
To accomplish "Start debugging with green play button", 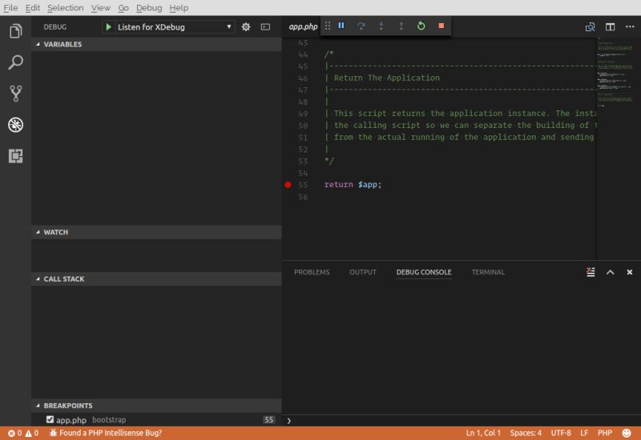I will pyautogui.click(x=108, y=27).
